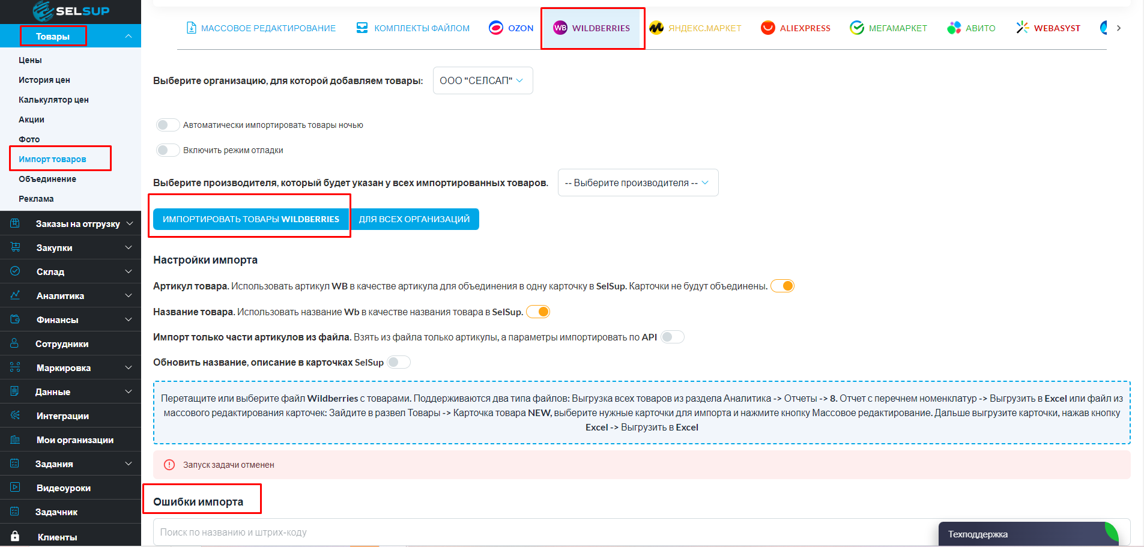The width and height of the screenshot is (1144, 547).
Task: Toggle update name and description in cards
Action: tap(399, 362)
